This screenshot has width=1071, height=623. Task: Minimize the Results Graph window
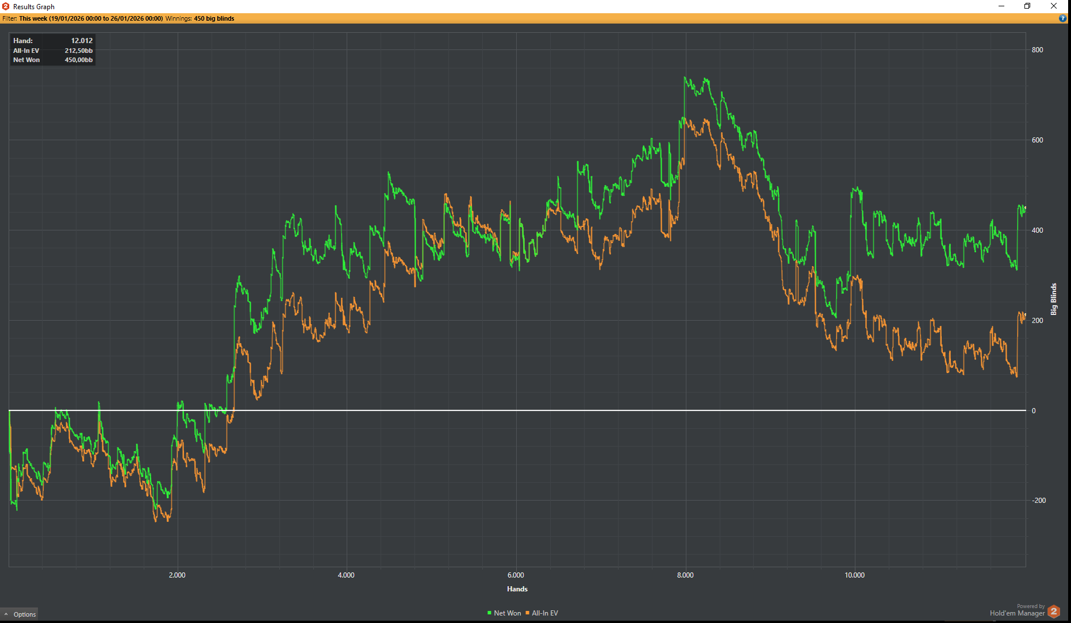pyautogui.click(x=1001, y=6)
